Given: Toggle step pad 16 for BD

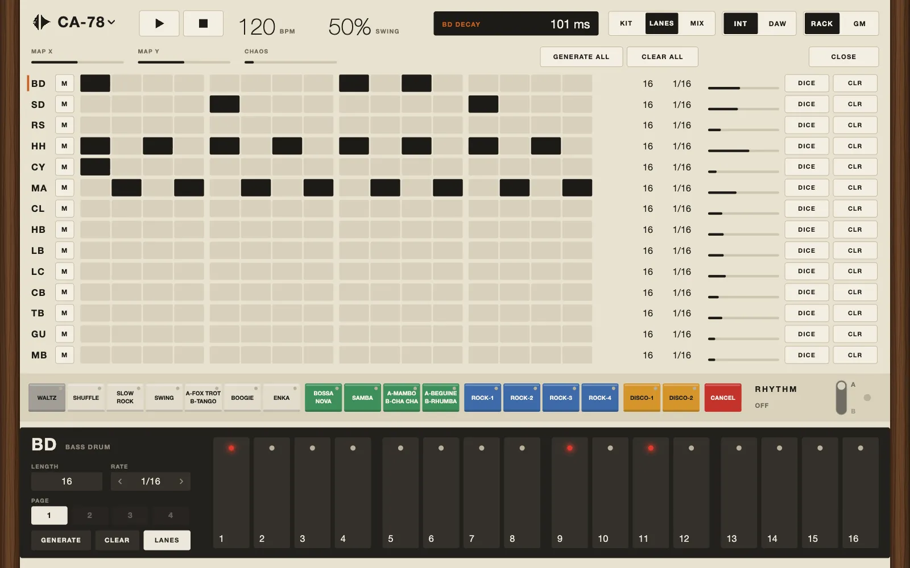Looking at the screenshot, I should 860,492.
